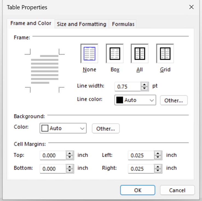The height and width of the screenshot is (201, 202).
Task: Pick the Grid frame style icon
Action: (165, 54)
